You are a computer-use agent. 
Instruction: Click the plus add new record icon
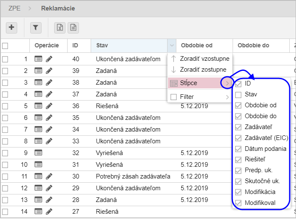[x=11, y=28]
